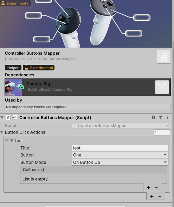Image resolution: width=174 pixels, height=207 pixels.
Task: Click the Helper tag badge
Action: tap(13, 68)
